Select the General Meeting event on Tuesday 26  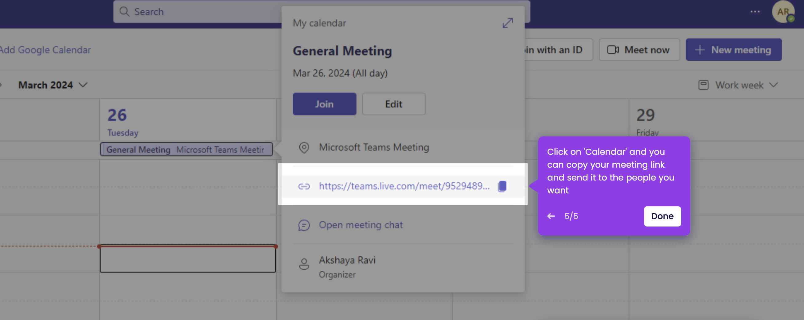186,149
